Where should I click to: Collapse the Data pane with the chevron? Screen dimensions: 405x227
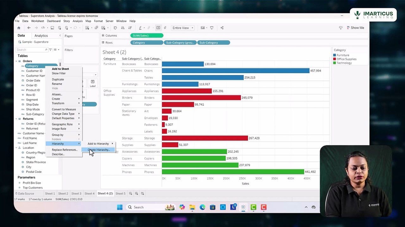coord(60,36)
